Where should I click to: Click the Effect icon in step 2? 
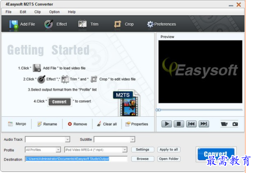click(41, 79)
